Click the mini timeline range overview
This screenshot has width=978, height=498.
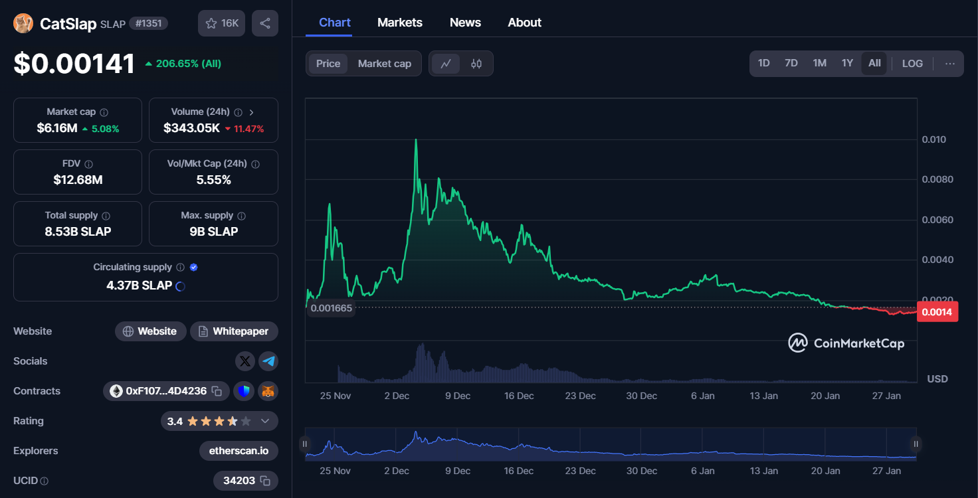[611, 444]
